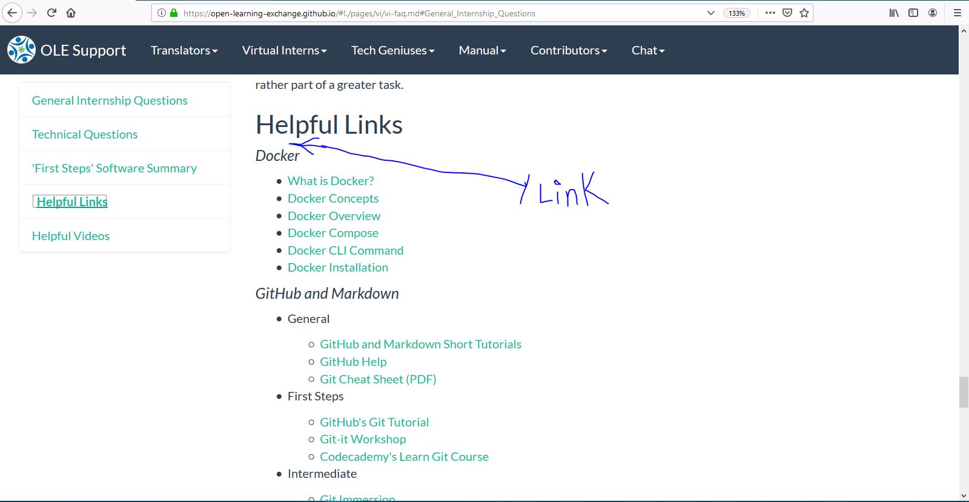The width and height of the screenshot is (969, 502).
Task: Click the OLE Support brand title
Action: pos(84,50)
